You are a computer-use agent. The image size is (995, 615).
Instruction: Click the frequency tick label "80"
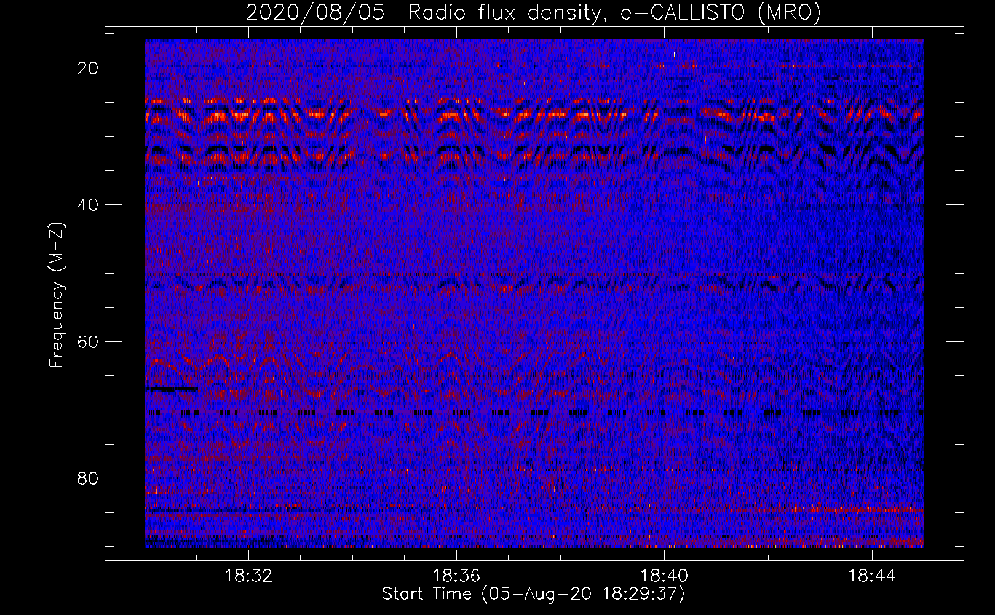pyautogui.click(x=89, y=478)
